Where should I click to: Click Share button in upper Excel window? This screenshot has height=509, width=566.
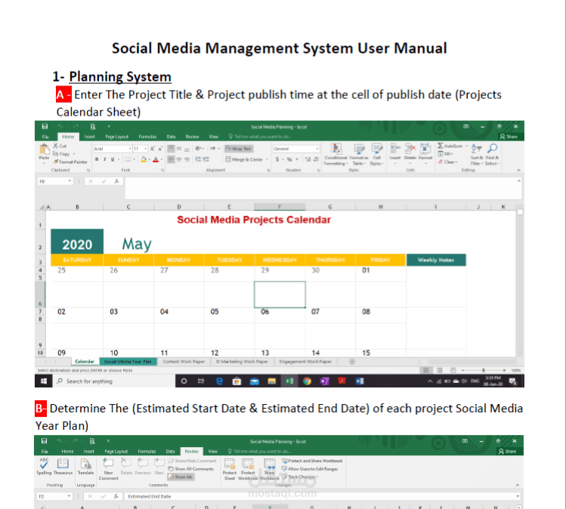pos(509,137)
